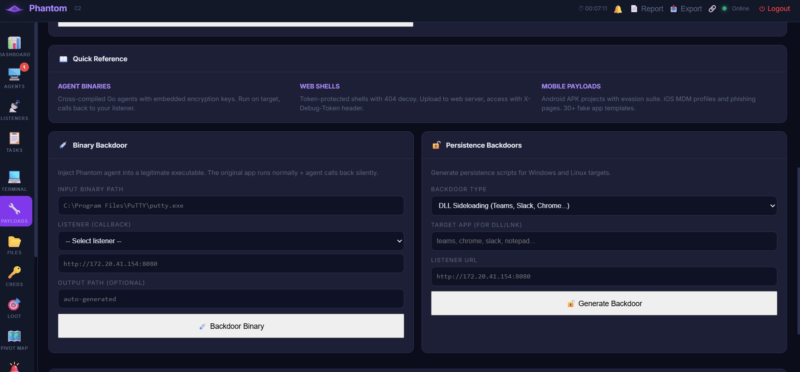Image resolution: width=800 pixels, height=372 pixels.
Task: Click the Output Path (Optional) label
Action: [102, 283]
